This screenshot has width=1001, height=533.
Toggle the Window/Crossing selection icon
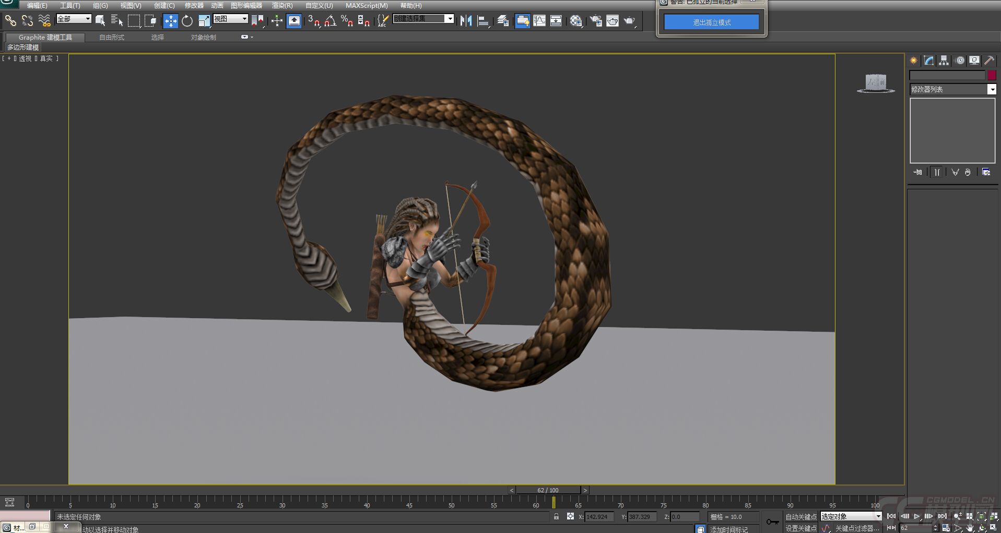pos(151,21)
